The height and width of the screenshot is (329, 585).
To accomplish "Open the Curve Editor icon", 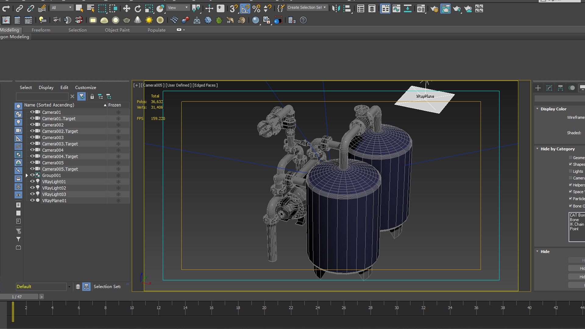I will click(x=396, y=9).
